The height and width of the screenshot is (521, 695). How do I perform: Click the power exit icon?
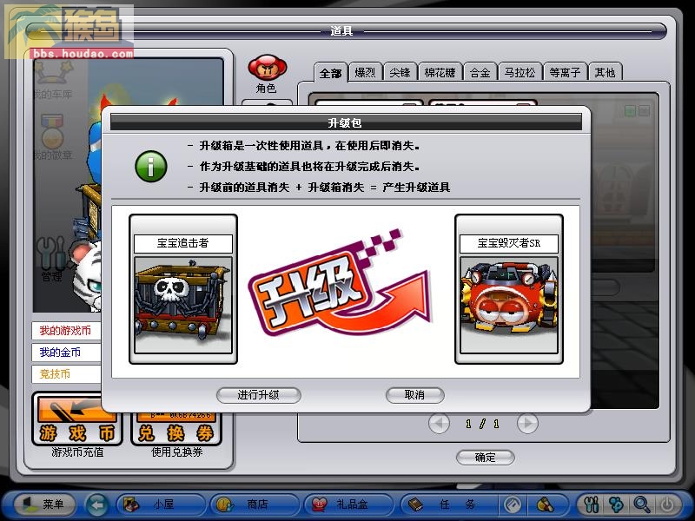(667, 505)
